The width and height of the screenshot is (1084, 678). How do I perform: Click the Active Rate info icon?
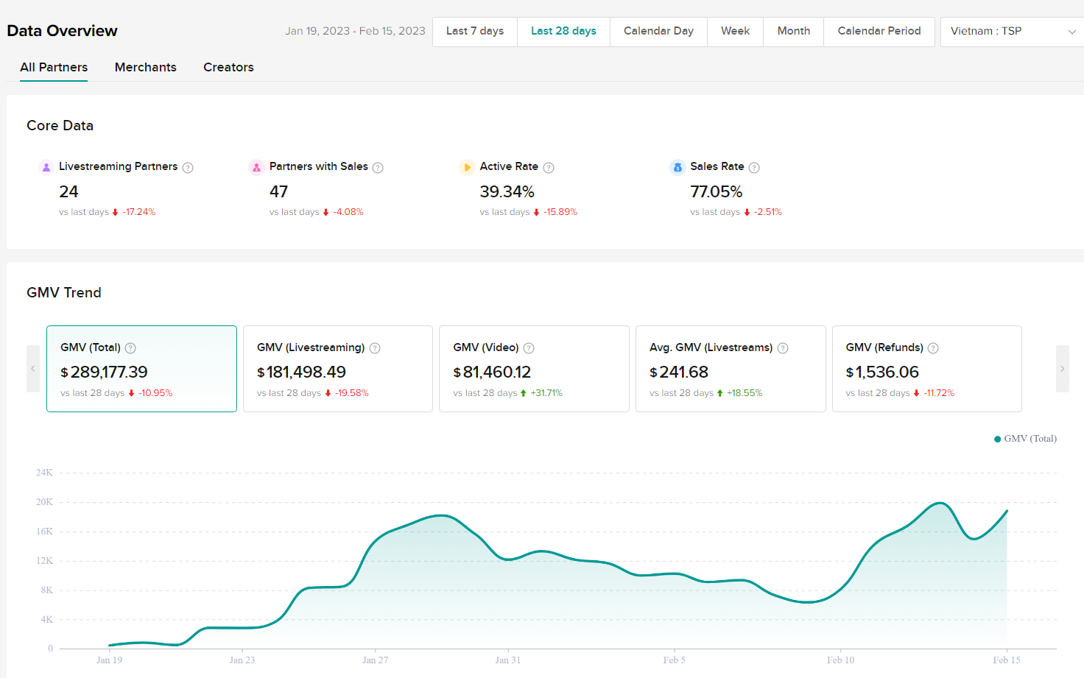(x=549, y=168)
